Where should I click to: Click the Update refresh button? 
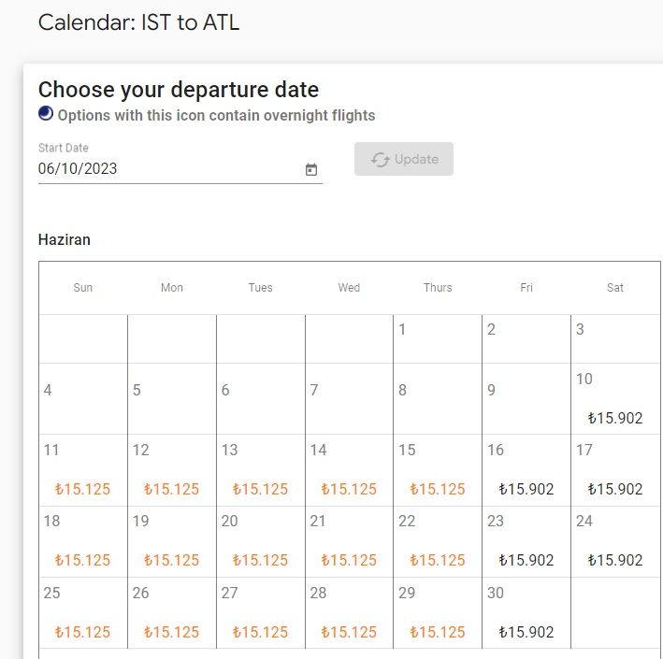tap(404, 159)
